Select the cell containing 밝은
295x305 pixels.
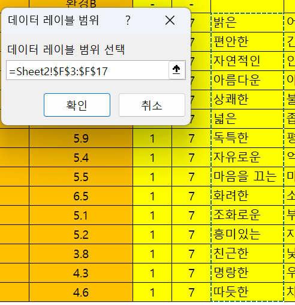(247, 22)
